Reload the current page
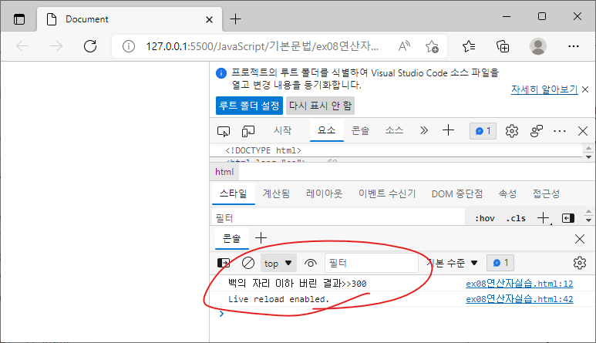This screenshot has height=343, width=596. (x=90, y=46)
